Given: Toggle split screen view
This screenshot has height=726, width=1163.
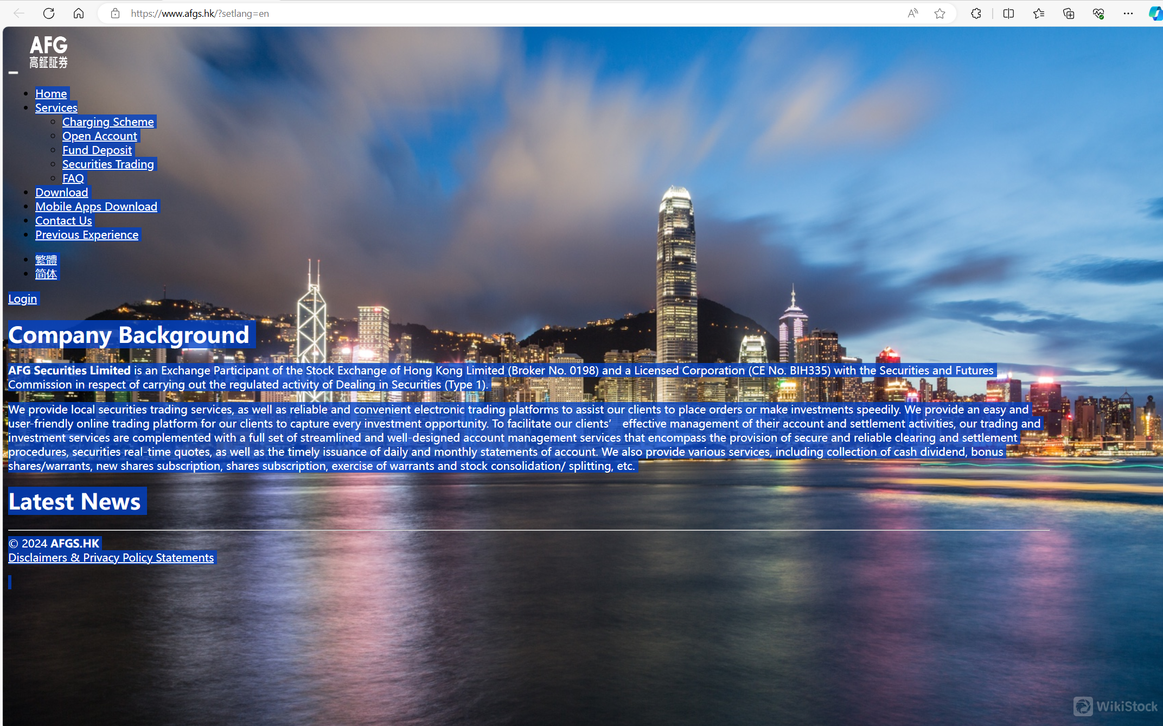Looking at the screenshot, I should (1008, 14).
